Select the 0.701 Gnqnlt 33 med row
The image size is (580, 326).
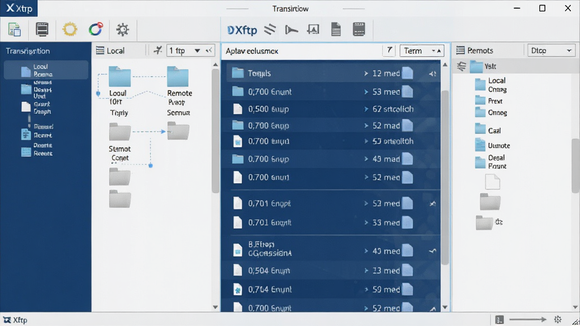331,222
